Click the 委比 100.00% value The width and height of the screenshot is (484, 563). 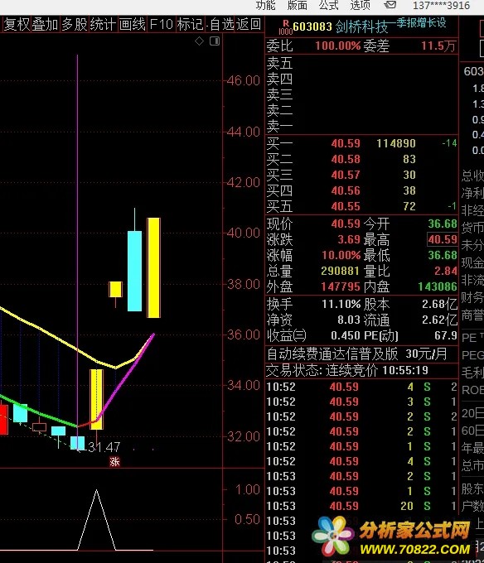pos(338,46)
